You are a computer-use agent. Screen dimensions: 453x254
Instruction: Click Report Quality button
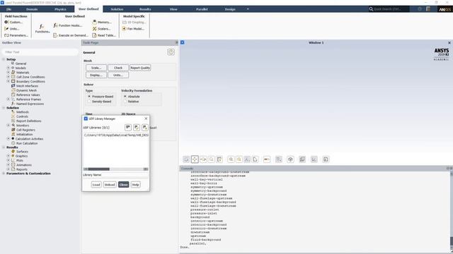pyautogui.click(x=140, y=68)
